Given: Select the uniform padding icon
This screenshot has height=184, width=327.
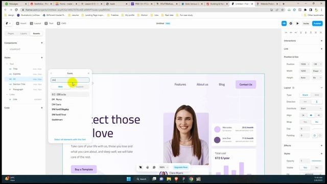Looking at the screenshot, I should coord(315,135).
